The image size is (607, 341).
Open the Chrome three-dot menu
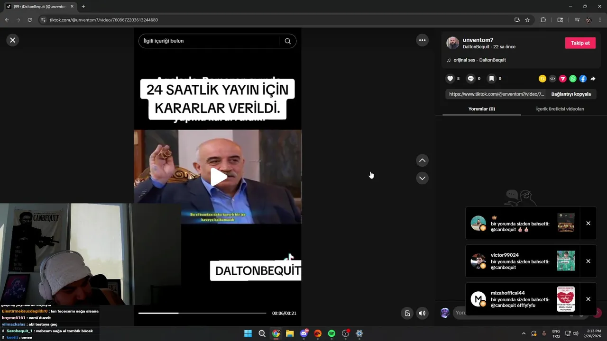pos(600,20)
